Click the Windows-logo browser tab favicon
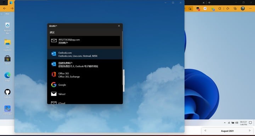The width and height of the screenshot is (255, 136). 11,3
